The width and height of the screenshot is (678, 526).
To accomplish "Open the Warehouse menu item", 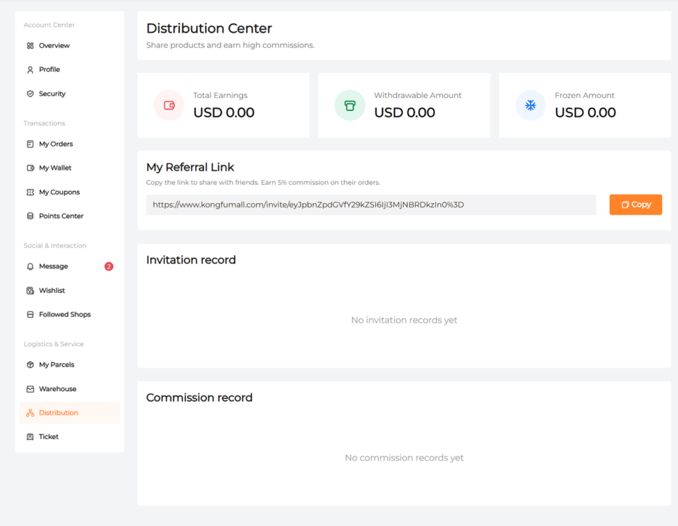I will pyautogui.click(x=57, y=389).
